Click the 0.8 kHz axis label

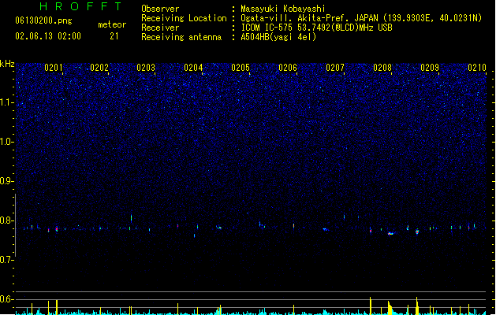[7, 220]
